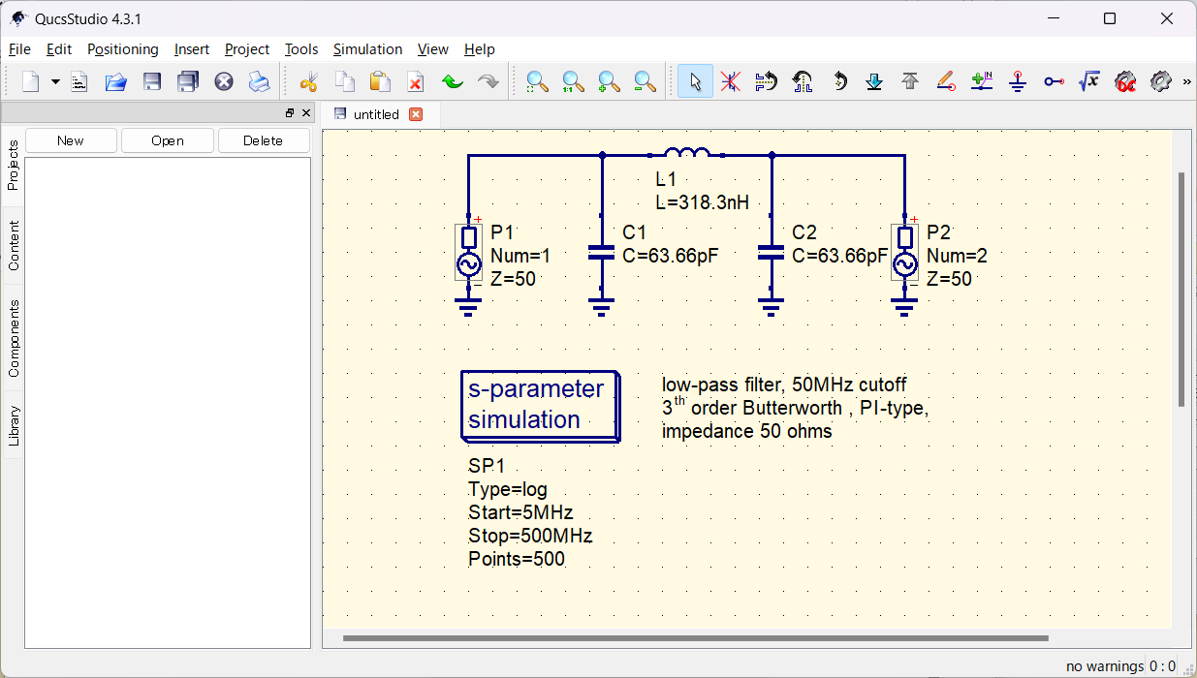Open the Simulation menu

(367, 48)
